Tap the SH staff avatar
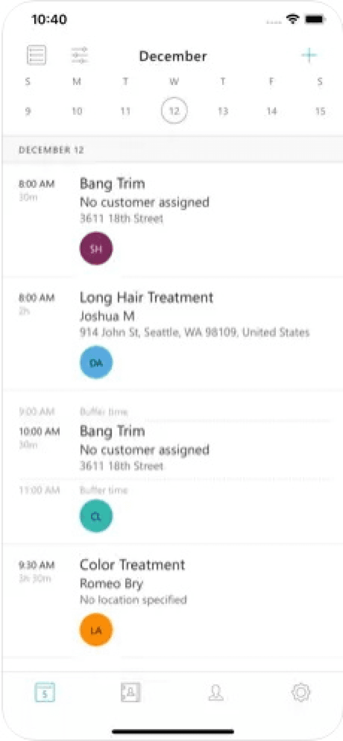Image resolution: width=343 pixels, height=741 pixels. pos(96,249)
